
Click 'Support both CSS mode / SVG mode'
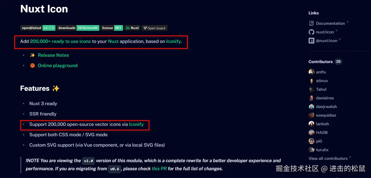coord(68,135)
